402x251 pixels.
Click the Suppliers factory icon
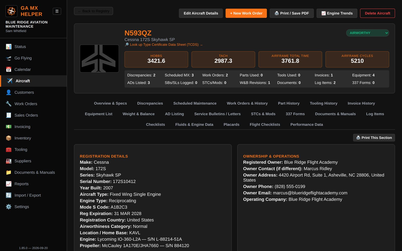click(9, 161)
